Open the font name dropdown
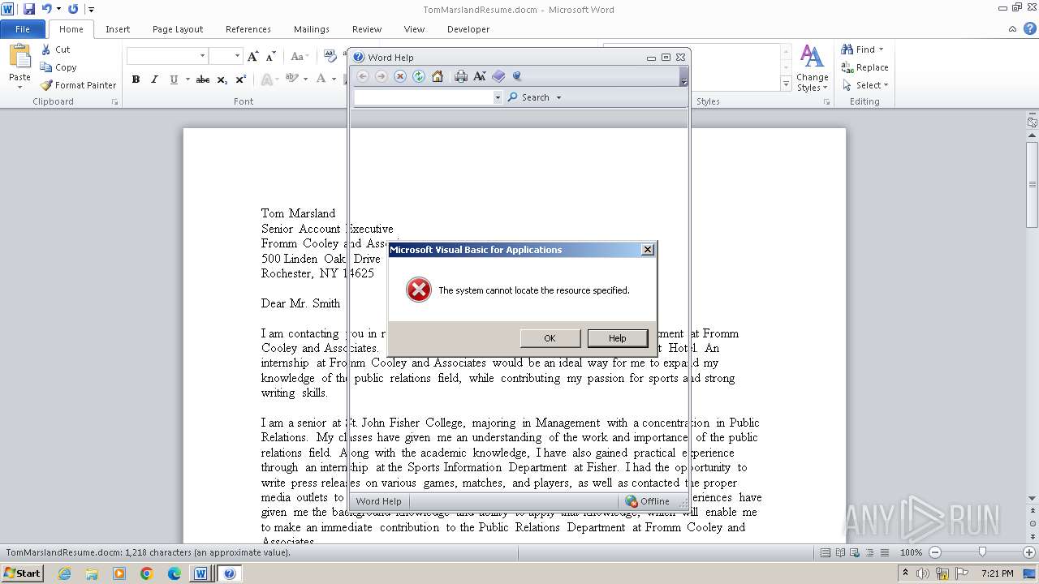The width and height of the screenshot is (1039, 584). (202, 56)
